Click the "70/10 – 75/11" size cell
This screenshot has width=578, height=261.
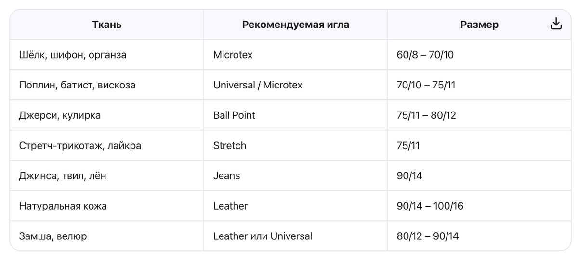(x=426, y=85)
